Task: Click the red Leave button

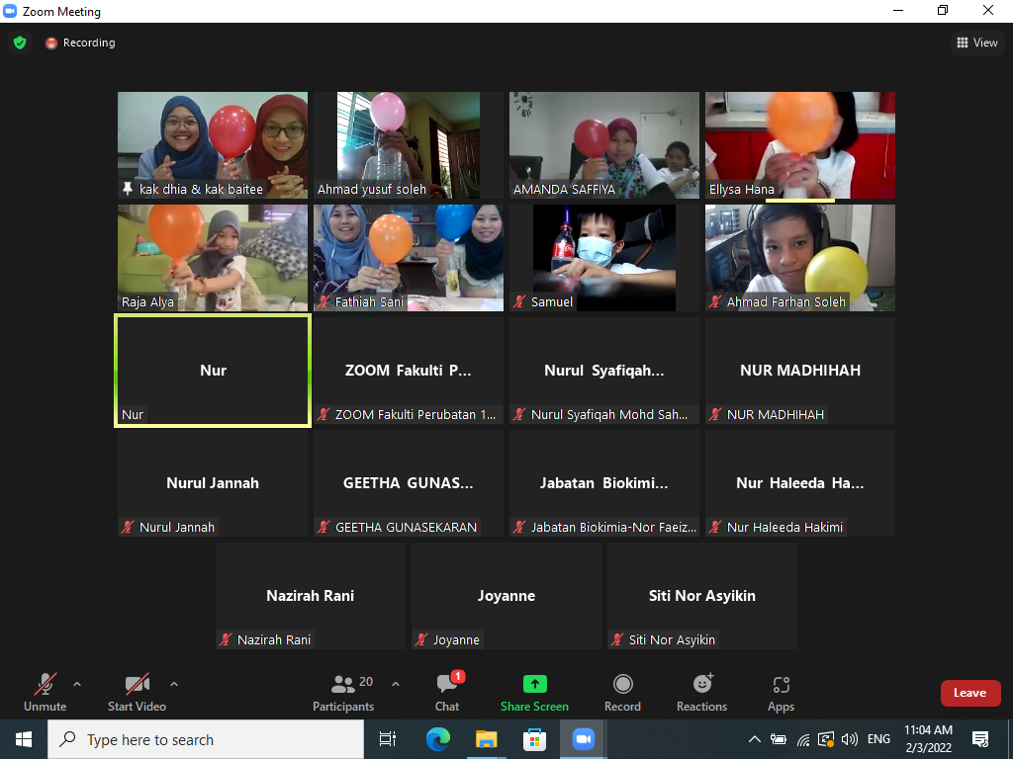Action: point(969,693)
